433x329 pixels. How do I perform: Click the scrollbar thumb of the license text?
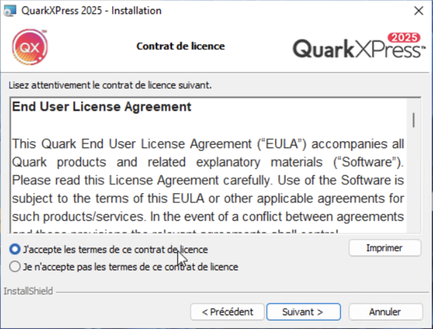click(414, 119)
